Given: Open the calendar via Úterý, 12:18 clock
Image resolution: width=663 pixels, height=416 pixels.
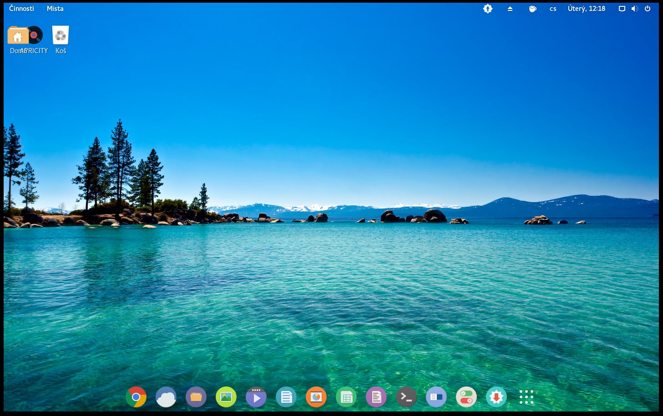Looking at the screenshot, I should pyautogui.click(x=586, y=8).
